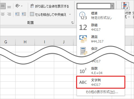Click セルを結合して中央揃え merge button
This screenshot has height=99, width=134.
(x=48, y=14)
